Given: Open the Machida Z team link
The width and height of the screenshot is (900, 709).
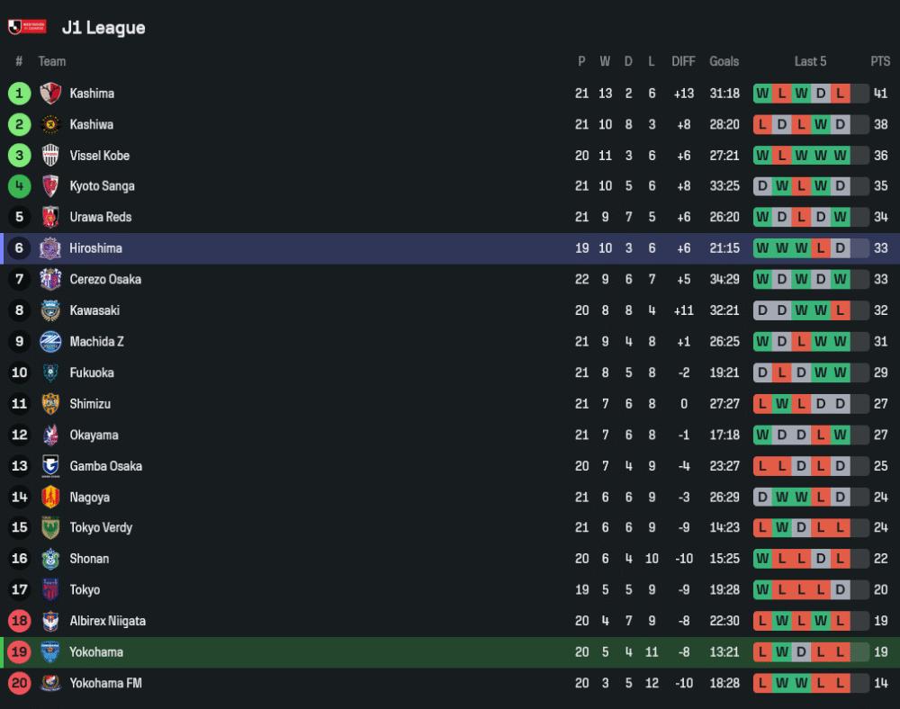Looking at the screenshot, I should 96,342.
